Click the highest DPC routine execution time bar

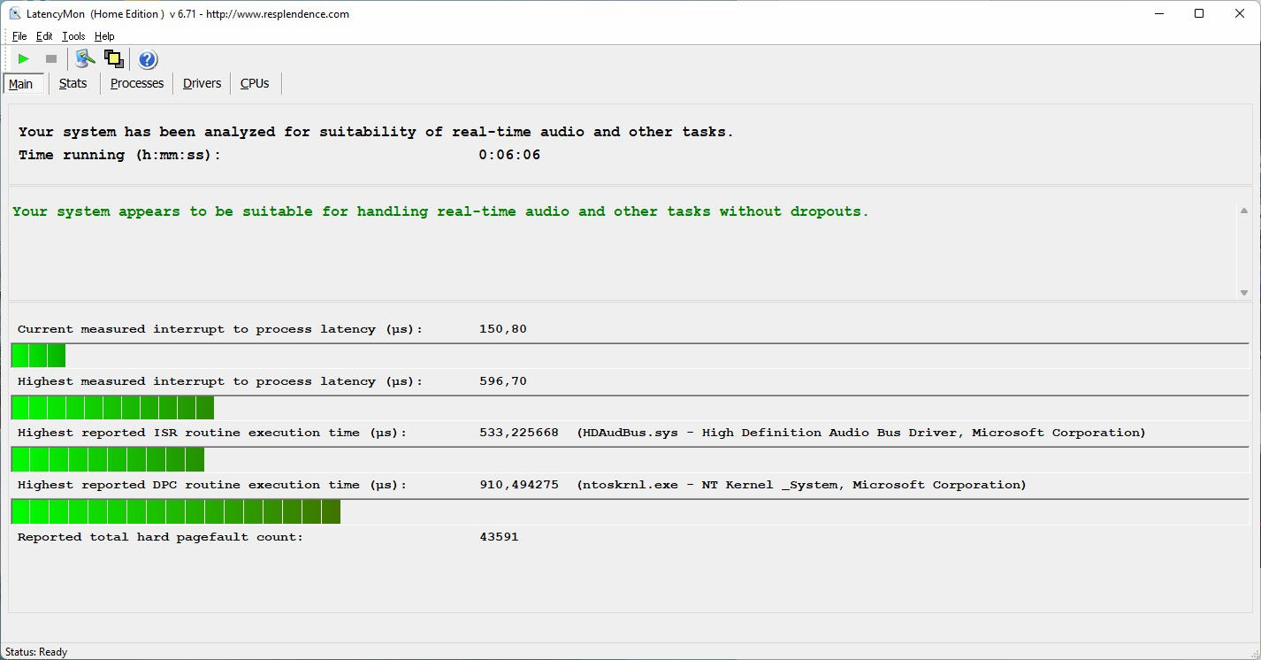click(630, 511)
